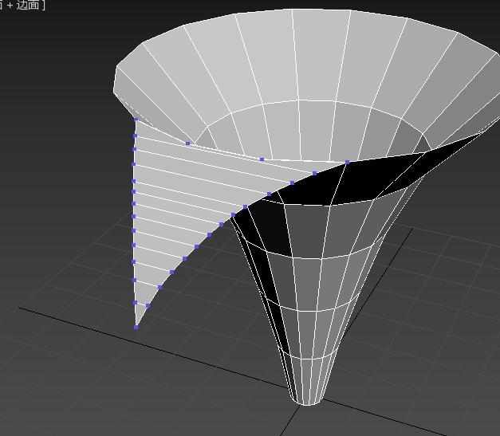Open the 边面 viewport shading label menu
Screen dimensions: 500x436
[29, 5]
